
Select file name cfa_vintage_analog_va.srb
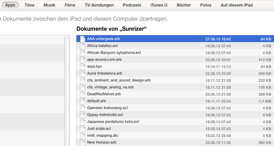pyautogui.click(x=110, y=87)
